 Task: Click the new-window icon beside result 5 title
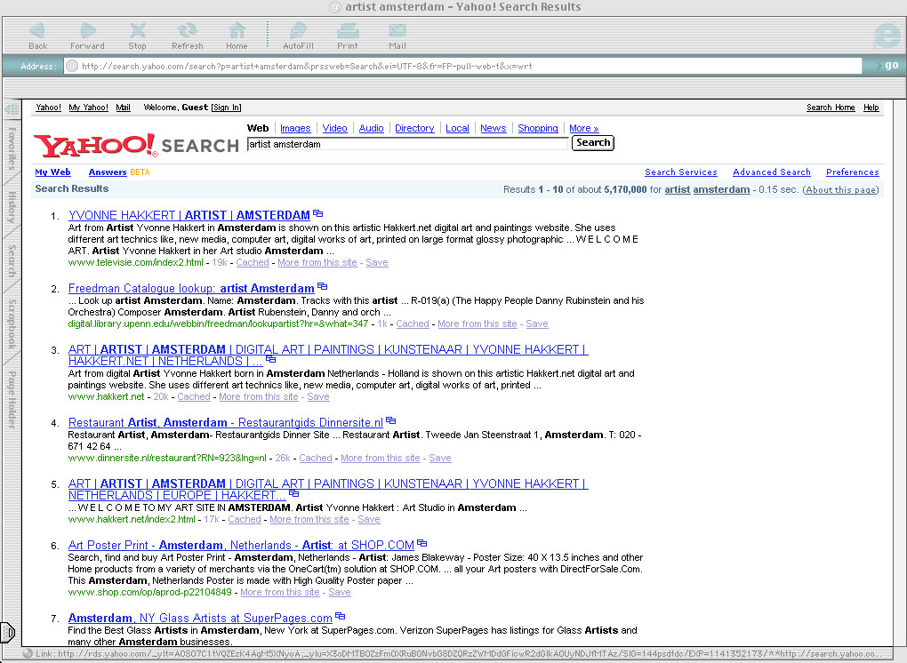(x=293, y=493)
